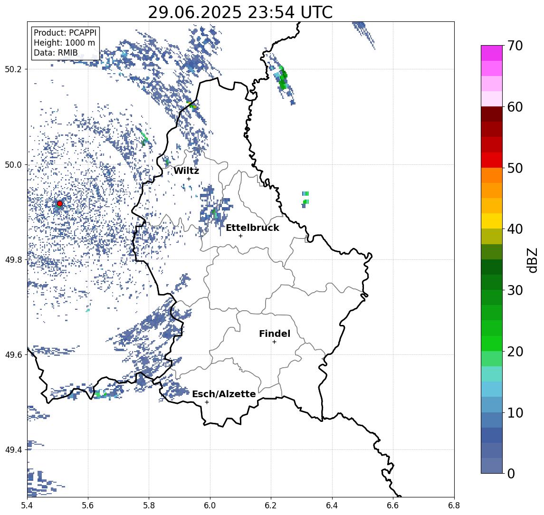Click the colorbar tick label 60

(515, 107)
